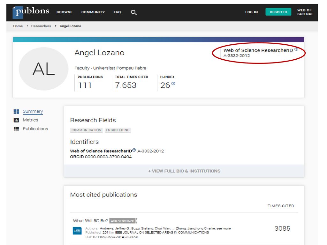This screenshot has height=245, width=327.
Task: Click the H-Index value 26
Action: tap(165, 85)
